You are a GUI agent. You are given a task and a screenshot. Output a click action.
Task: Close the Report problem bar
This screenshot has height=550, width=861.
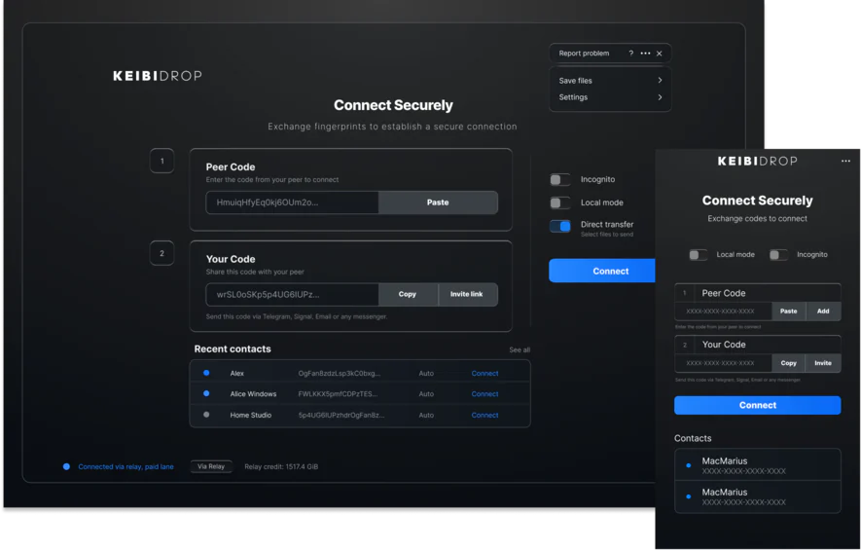tap(659, 54)
